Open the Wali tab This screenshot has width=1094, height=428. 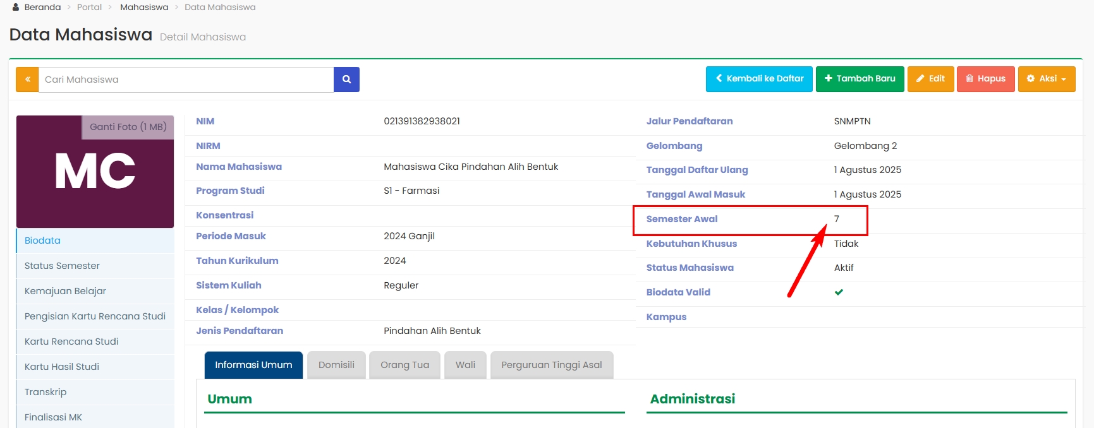[x=465, y=365]
